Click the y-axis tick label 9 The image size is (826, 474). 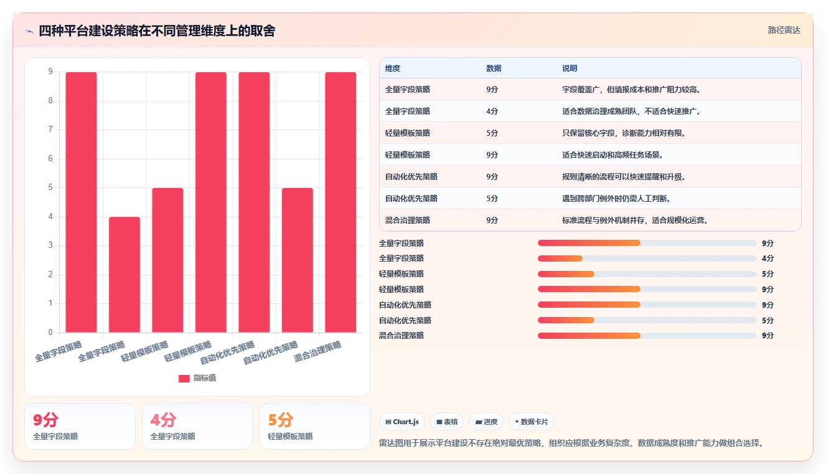point(50,72)
